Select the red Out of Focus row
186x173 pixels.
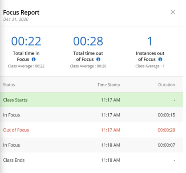[92, 130]
